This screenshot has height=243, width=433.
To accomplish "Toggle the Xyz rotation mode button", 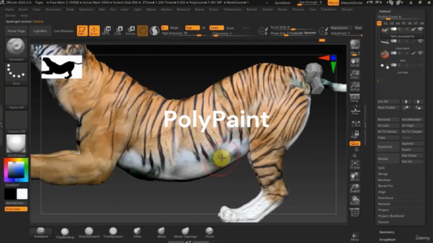I will click(355, 144).
